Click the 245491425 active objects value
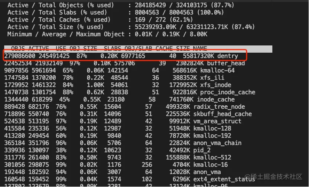309x187 pixels. click(x=54, y=56)
